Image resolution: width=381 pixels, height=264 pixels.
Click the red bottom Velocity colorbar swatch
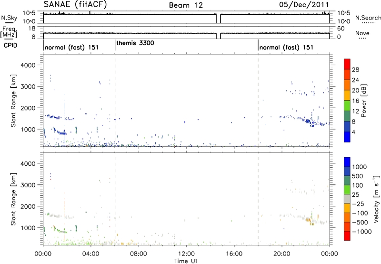pyautogui.click(x=347, y=236)
